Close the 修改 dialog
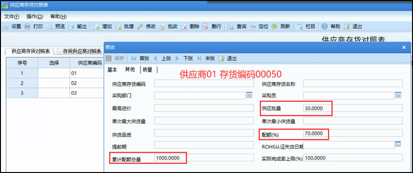 coord(404,47)
